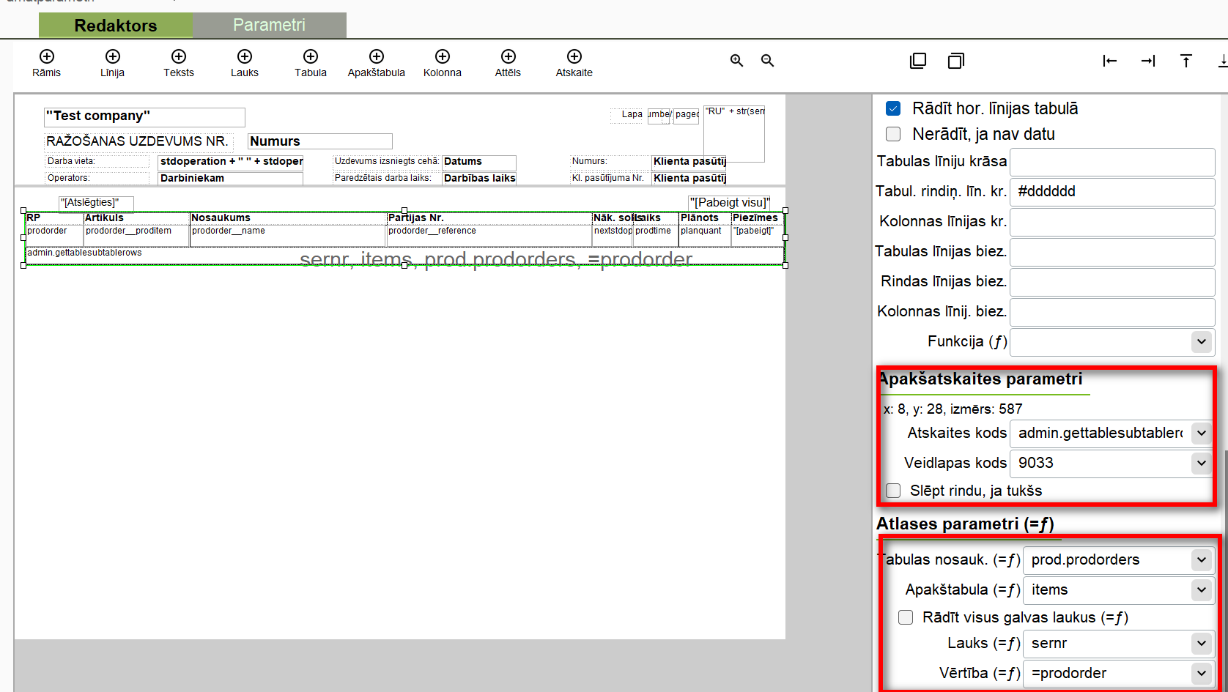
Task: Click the prodtime cell
Action: coord(656,235)
